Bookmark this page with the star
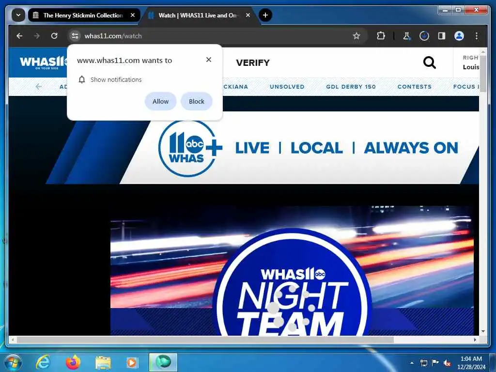This screenshot has height=372, width=496. 356,36
